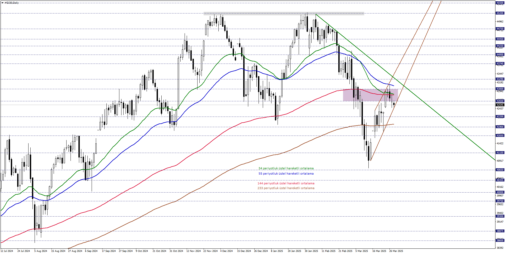The width and height of the screenshot is (506, 254).
Task: Click the 26 Mar 2025 date label
Action: coord(396,251)
